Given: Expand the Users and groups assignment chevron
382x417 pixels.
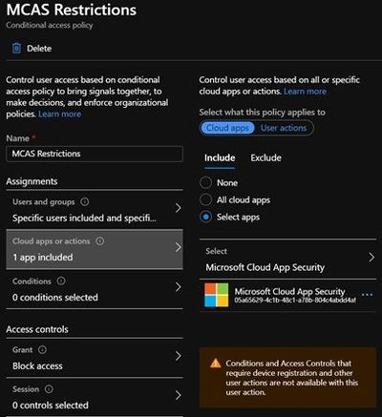Looking at the screenshot, I should click(x=179, y=208).
